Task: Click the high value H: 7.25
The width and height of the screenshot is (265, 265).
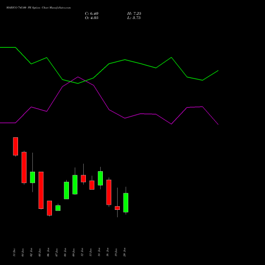Action: coord(134,14)
